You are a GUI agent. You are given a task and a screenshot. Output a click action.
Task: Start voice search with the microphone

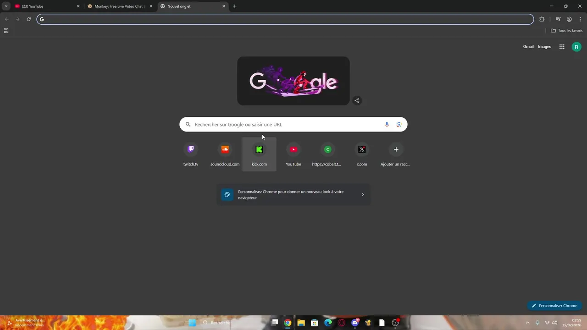coord(387,125)
